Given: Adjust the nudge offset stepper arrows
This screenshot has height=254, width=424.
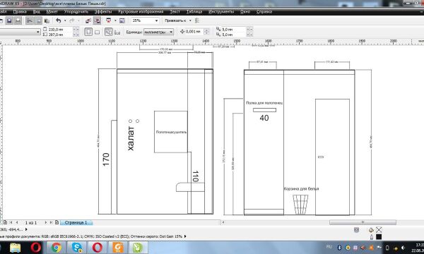Looking at the screenshot, I should tap(206, 32).
